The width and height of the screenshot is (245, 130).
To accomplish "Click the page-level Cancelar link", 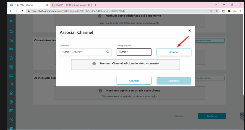I will pyautogui.click(x=179, y=116).
